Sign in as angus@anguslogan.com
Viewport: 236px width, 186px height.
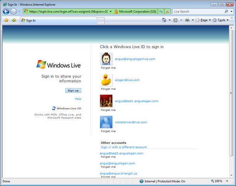click(x=117, y=163)
